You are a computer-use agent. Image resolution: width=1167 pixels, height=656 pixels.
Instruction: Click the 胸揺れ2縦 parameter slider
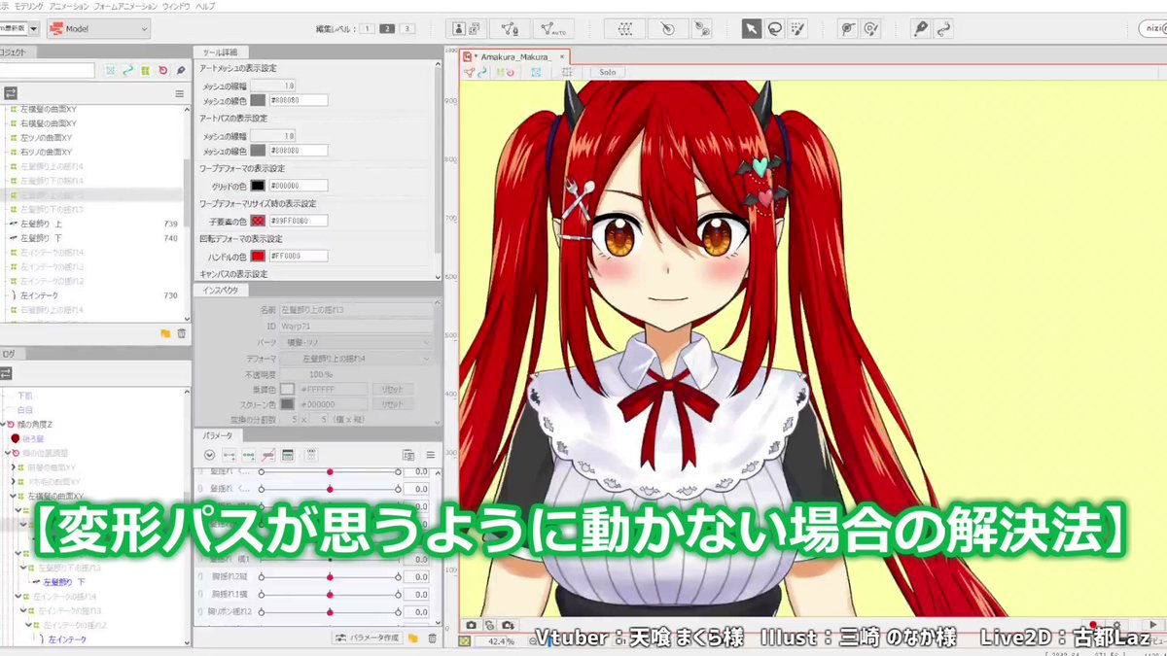[330, 577]
